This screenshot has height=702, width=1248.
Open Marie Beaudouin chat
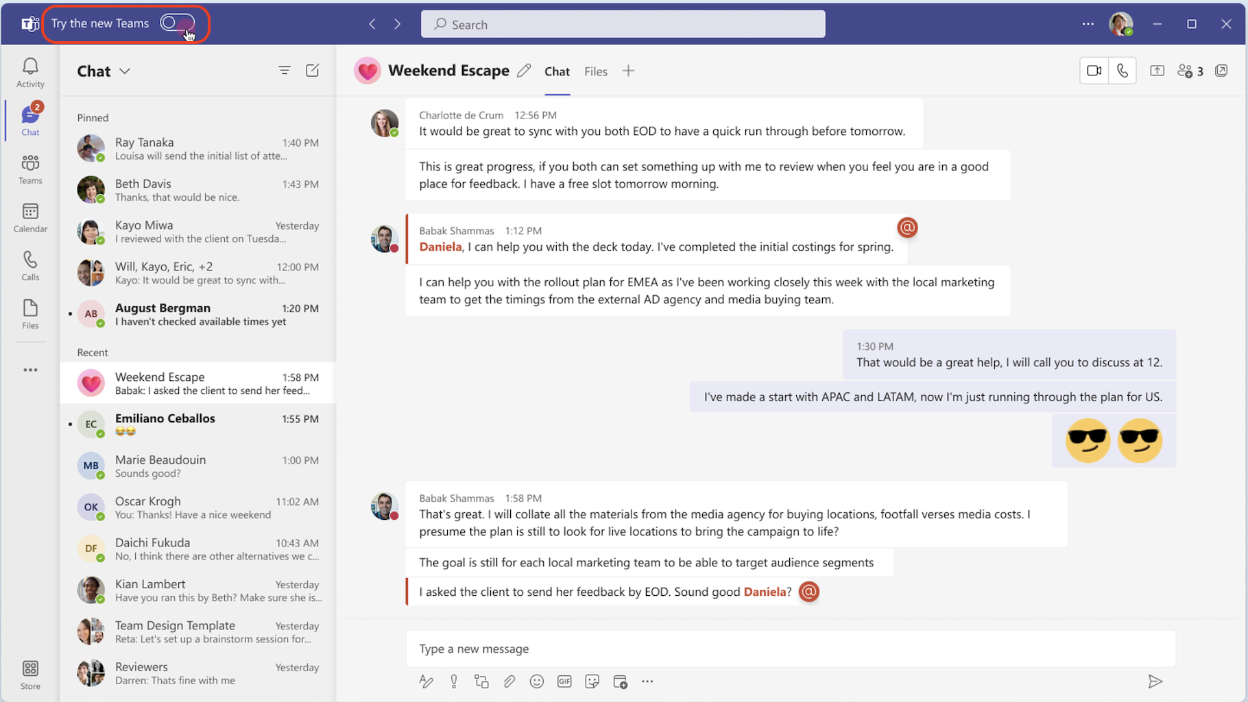coord(198,466)
